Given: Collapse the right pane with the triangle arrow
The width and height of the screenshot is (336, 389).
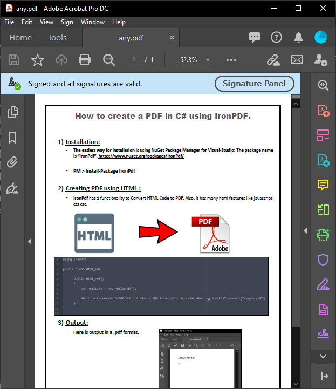Looking at the screenshot, I should click(305, 231).
